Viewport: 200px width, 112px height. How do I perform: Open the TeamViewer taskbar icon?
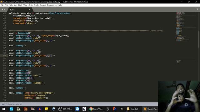[77, 109]
